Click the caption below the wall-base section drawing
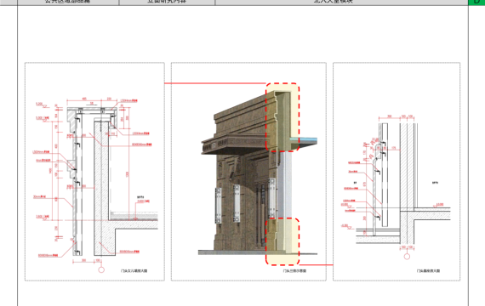 [x=428, y=271]
